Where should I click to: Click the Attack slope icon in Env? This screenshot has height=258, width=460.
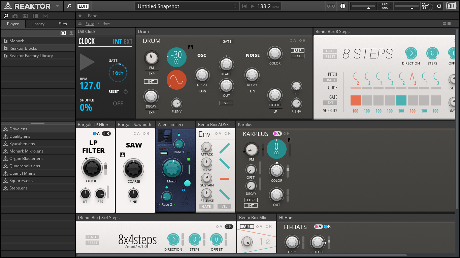tap(224, 148)
